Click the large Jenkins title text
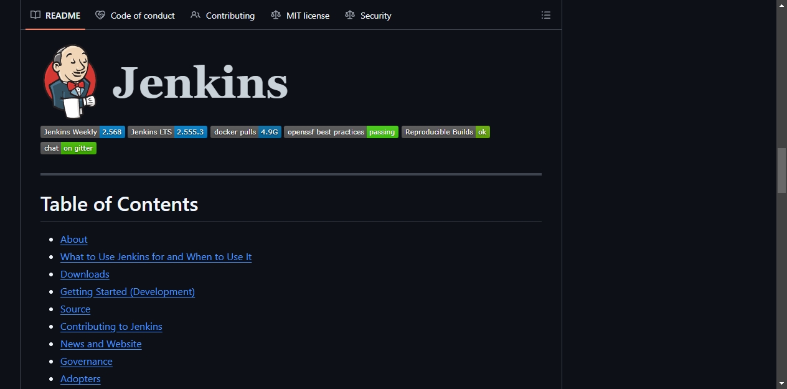 (200, 83)
